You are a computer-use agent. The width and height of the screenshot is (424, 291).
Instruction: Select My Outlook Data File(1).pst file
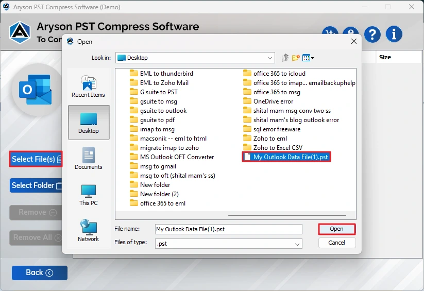286,157
